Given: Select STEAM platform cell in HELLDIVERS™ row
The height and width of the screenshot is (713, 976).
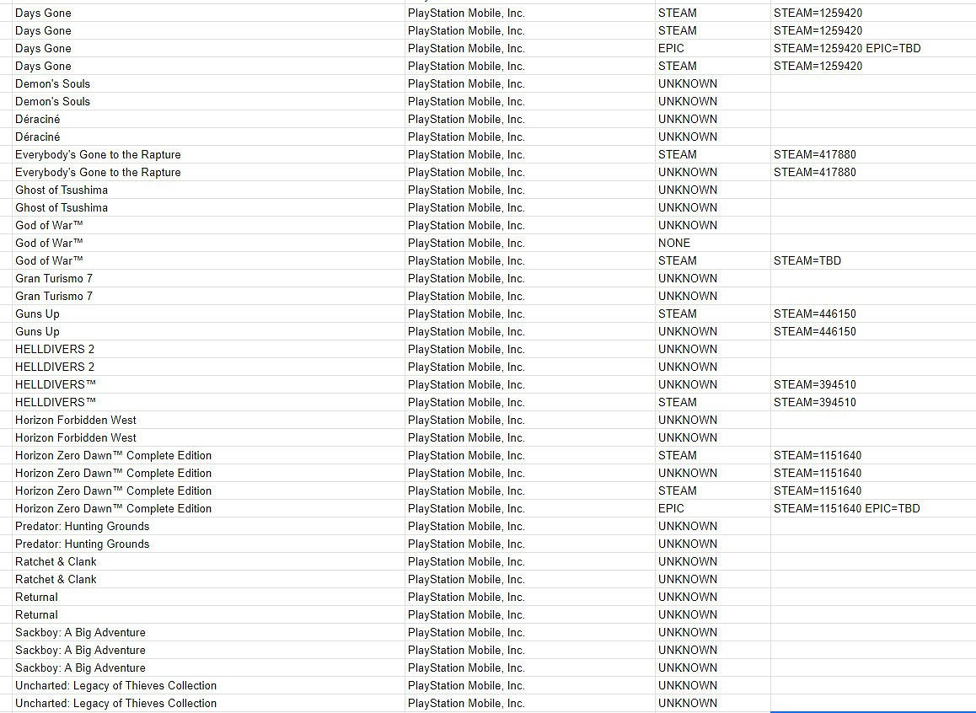Looking at the screenshot, I should point(677,402).
